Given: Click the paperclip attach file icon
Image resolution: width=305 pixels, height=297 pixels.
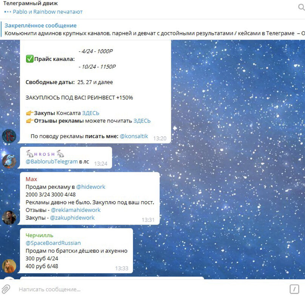Looking at the screenshot, I should coord(6,289).
